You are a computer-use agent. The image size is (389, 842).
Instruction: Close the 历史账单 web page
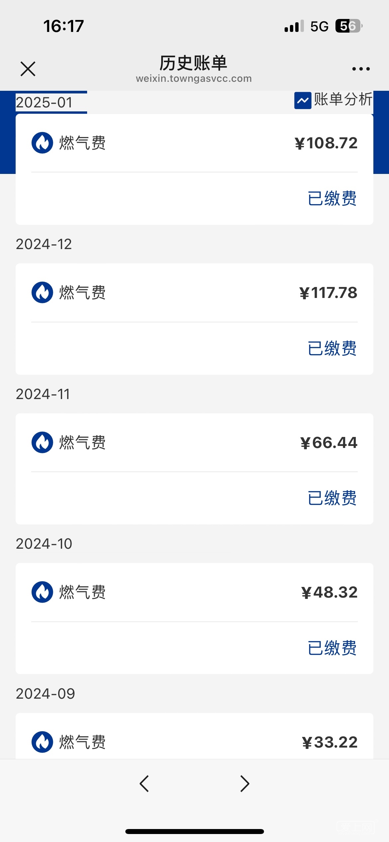[28, 69]
